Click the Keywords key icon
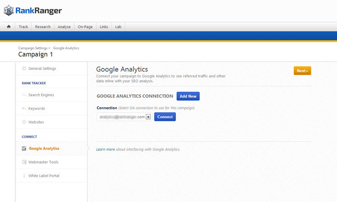Screen dimensions: 337x202 [x=24, y=109]
